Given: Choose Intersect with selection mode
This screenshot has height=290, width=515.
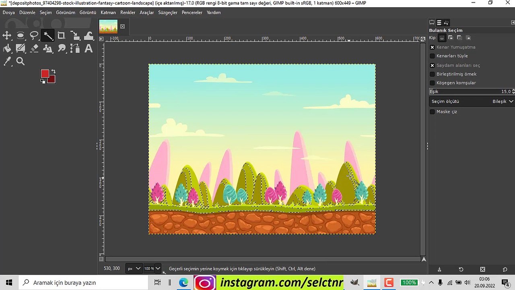Looking at the screenshot, I should tap(468, 38).
